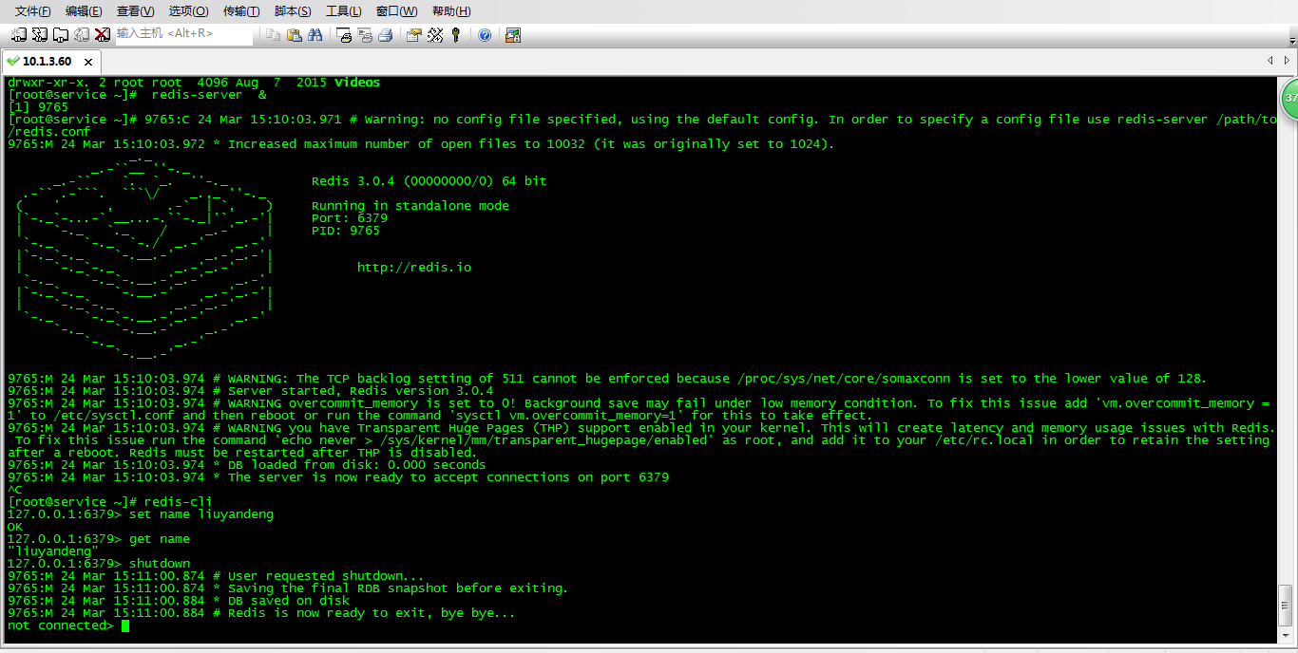This screenshot has height=653, width=1298.
Task: Click the Connect toolbar icon
Action: click(x=18, y=35)
